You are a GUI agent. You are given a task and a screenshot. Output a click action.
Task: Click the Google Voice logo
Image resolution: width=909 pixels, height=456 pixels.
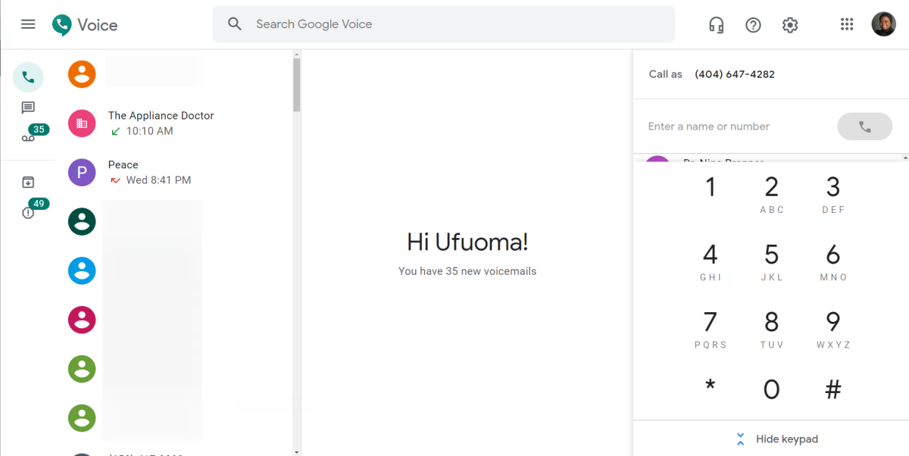coord(85,25)
